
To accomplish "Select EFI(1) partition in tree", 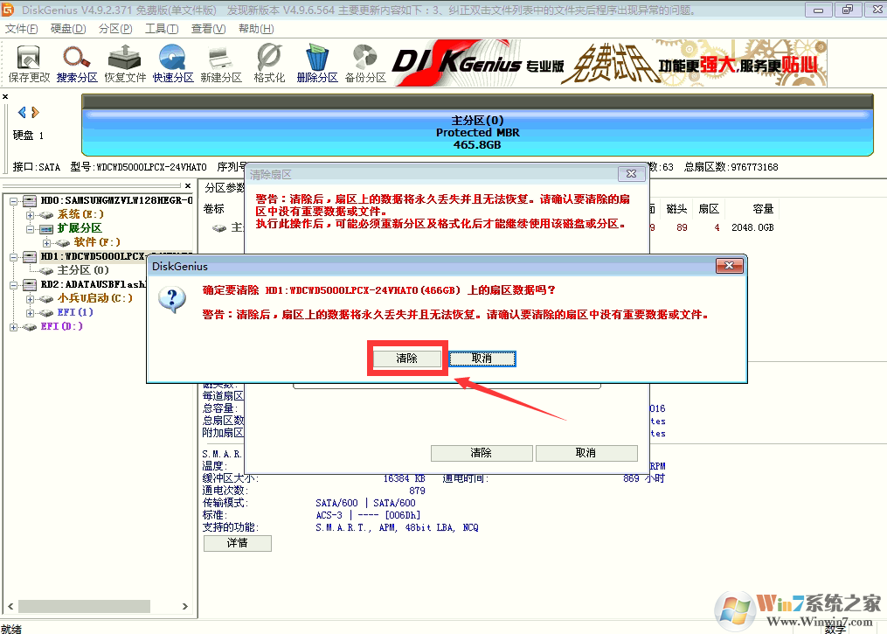I will (x=75, y=312).
